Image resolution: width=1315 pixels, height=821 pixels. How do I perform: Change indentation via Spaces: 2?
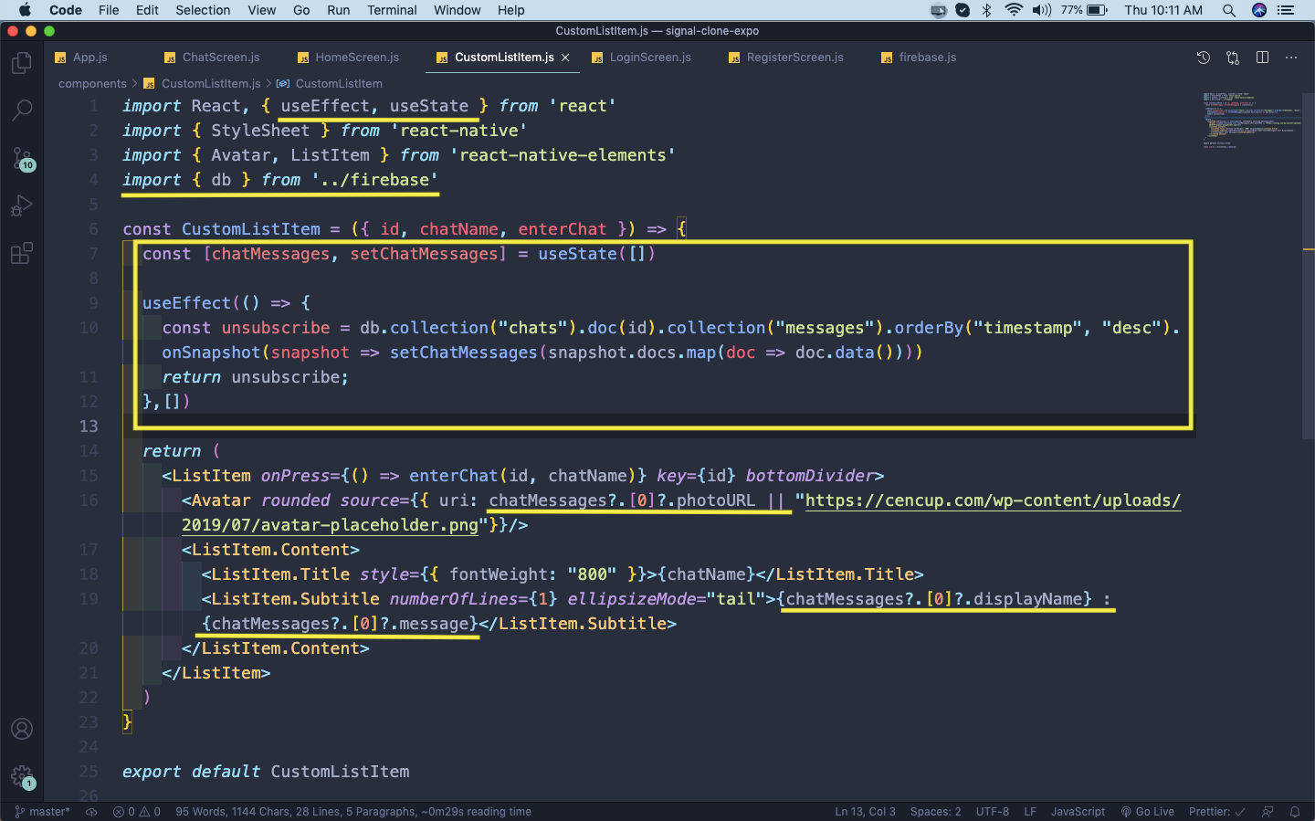(935, 812)
